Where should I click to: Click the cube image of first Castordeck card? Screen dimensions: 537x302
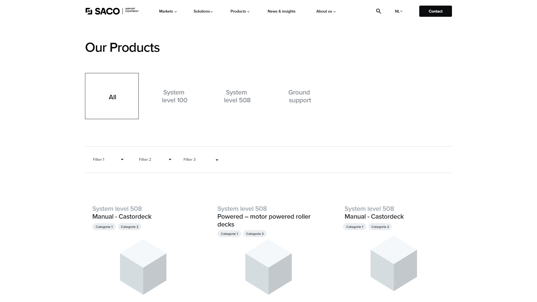[x=143, y=267]
